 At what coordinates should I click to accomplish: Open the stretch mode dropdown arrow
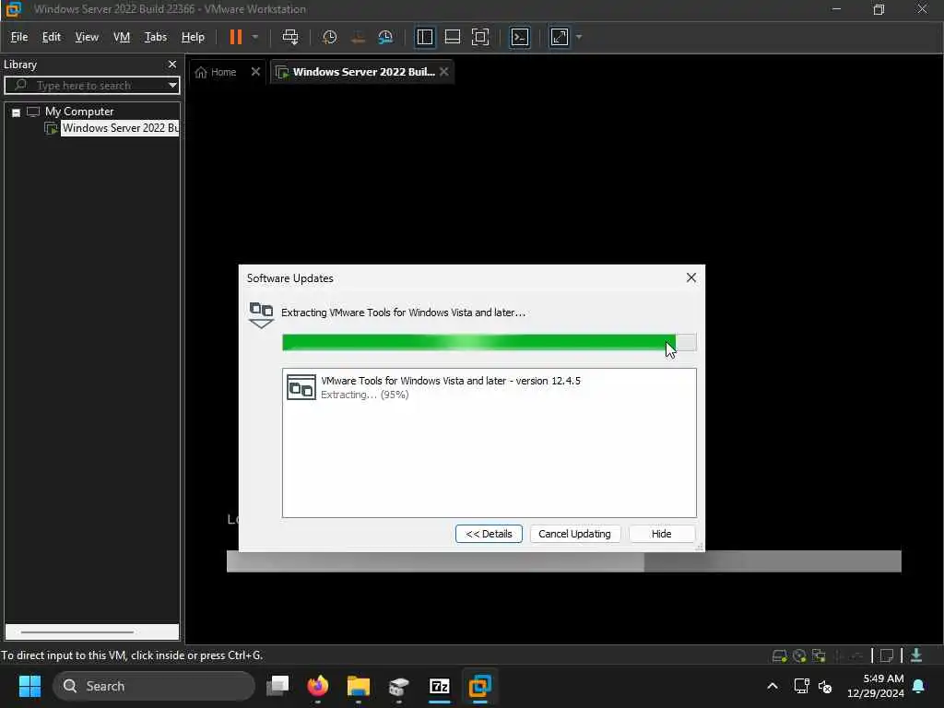point(579,37)
